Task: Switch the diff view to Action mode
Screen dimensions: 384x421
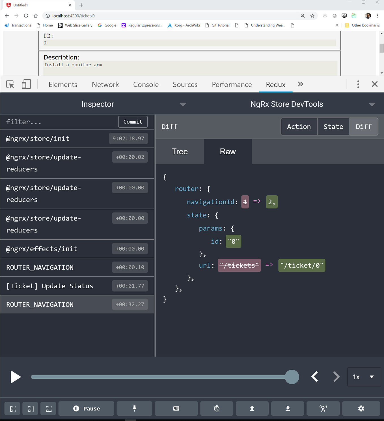Action: click(x=299, y=126)
